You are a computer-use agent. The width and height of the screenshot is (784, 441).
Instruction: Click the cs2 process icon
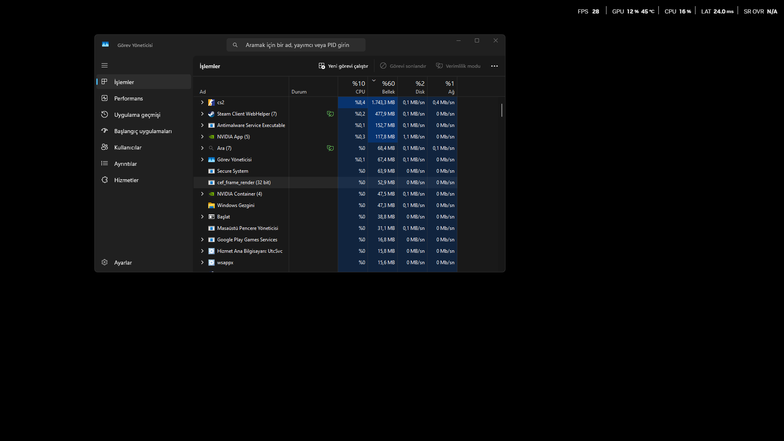point(211,102)
